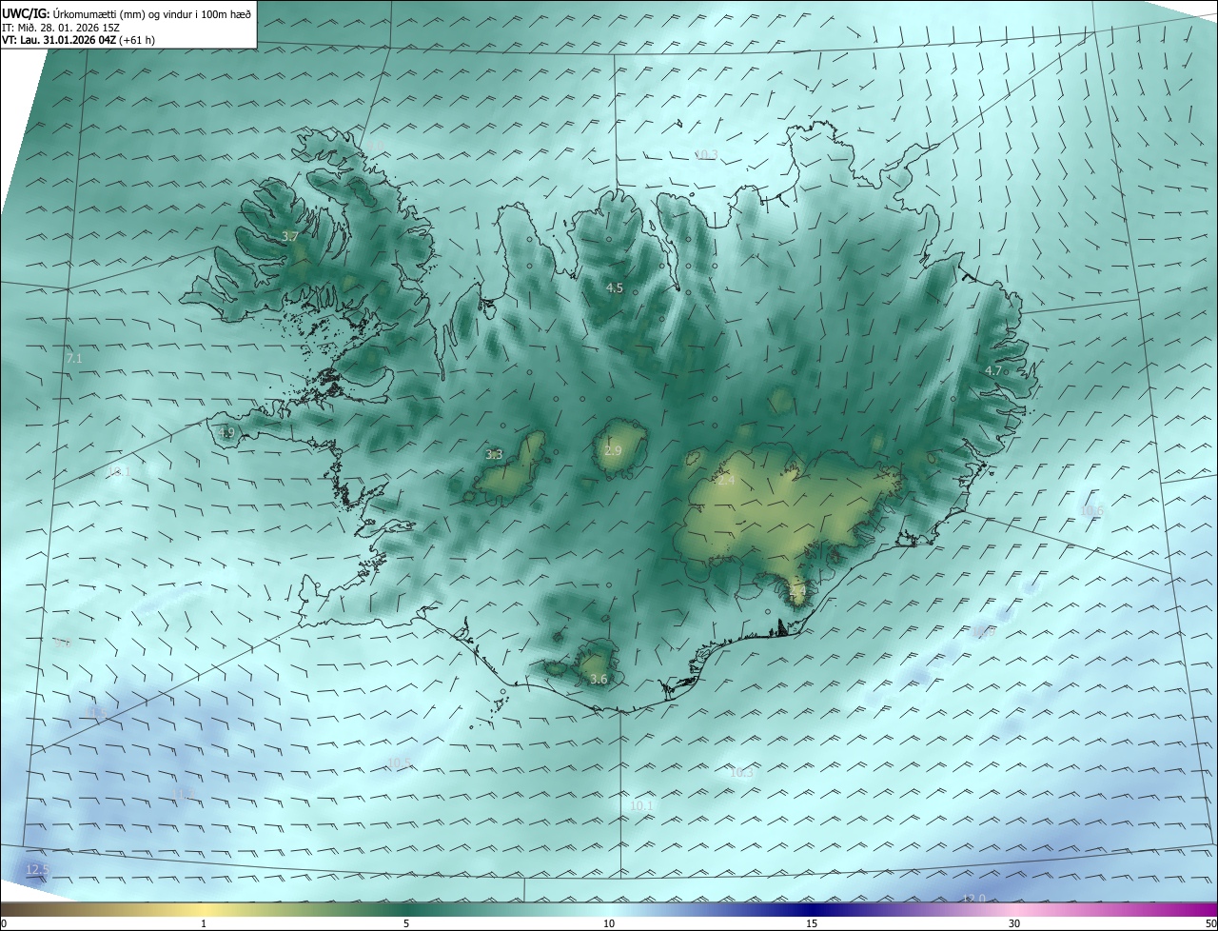Click the 10.6 value over the southeastern sea
Screen dimensions: 1218x931
(x=1091, y=512)
